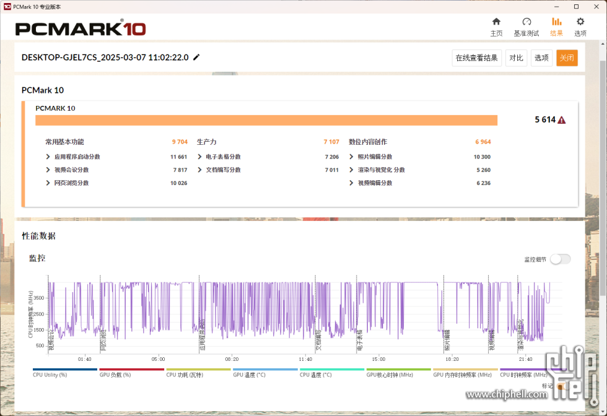Switch to the 基准测试 benchmark tab
Viewport: 607px width, 416px height.
point(526,27)
